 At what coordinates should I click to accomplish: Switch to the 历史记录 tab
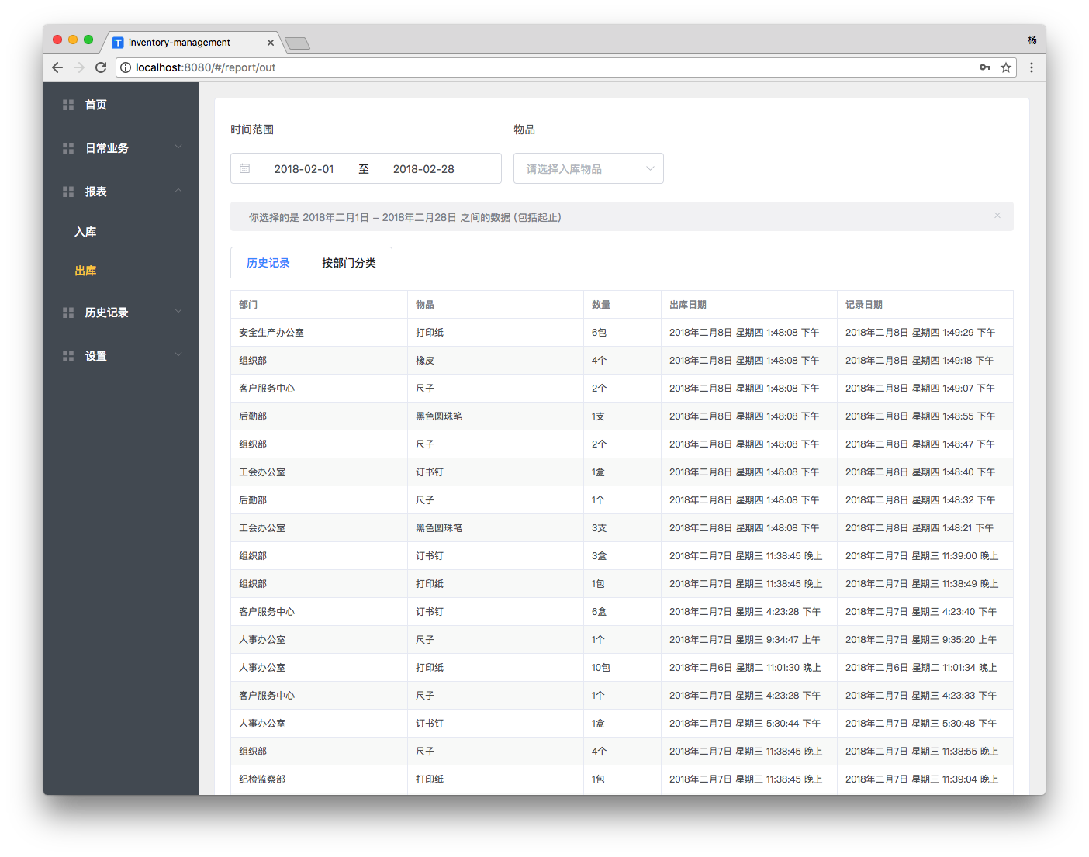(268, 263)
